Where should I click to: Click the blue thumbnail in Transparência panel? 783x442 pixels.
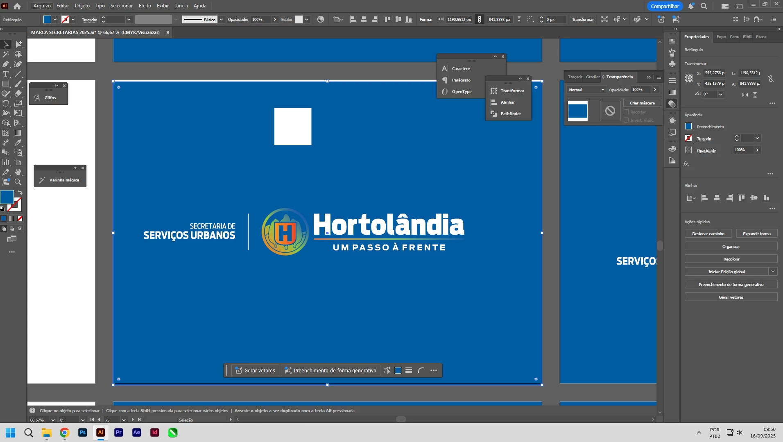pos(577,111)
